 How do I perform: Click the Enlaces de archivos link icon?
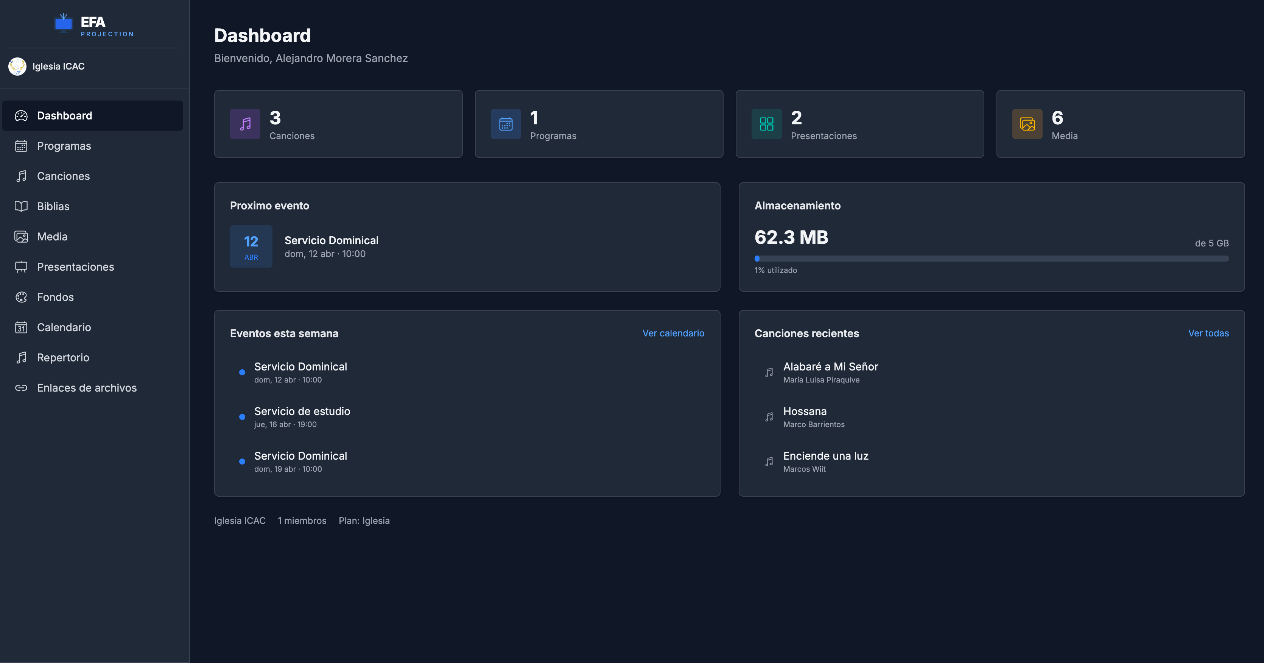pos(21,387)
